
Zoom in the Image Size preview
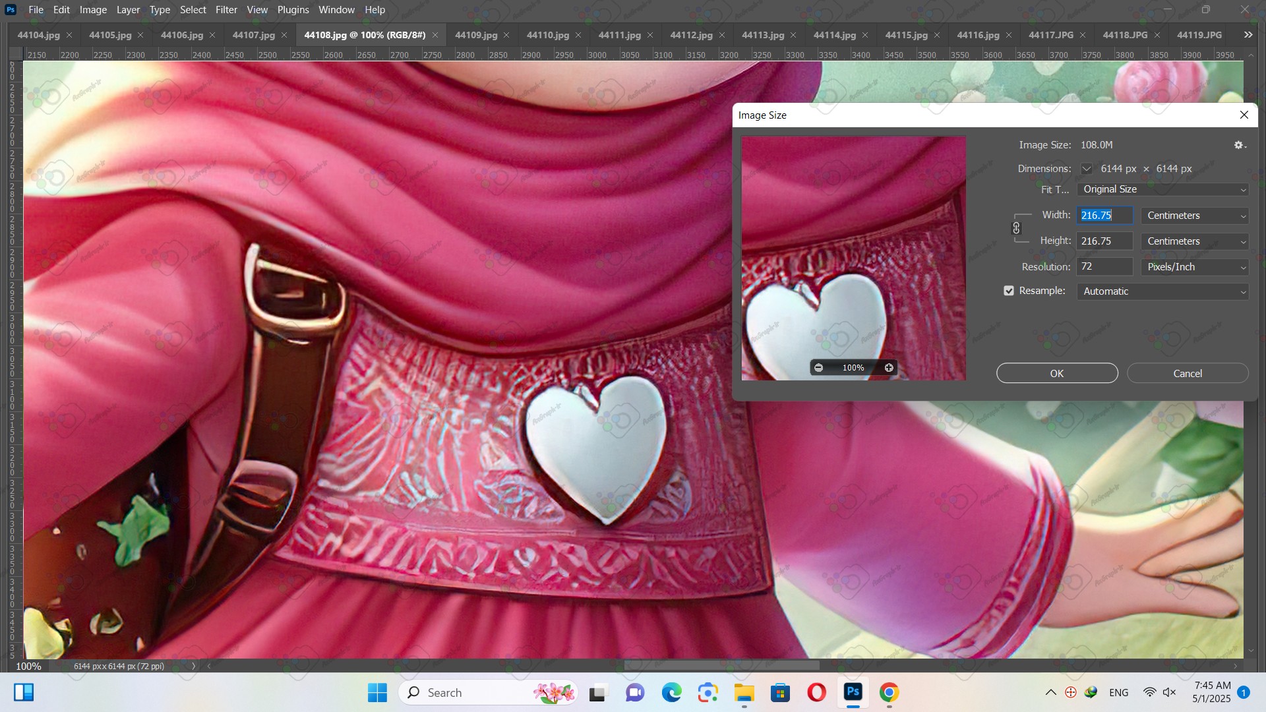[889, 368]
